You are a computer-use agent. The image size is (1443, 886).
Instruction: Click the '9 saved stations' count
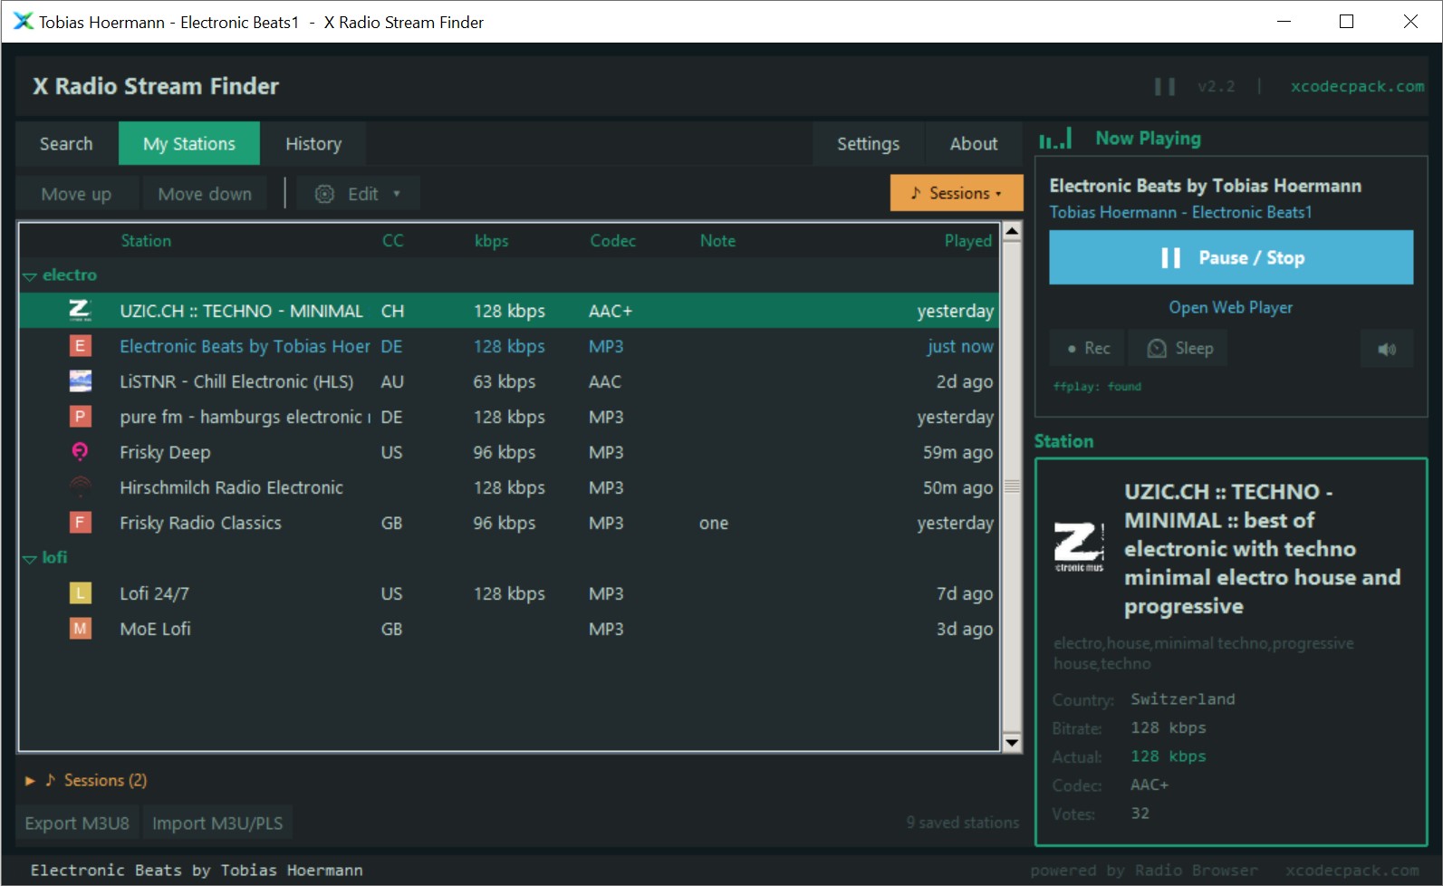pos(962,823)
